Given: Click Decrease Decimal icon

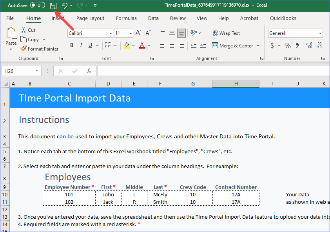Looking at the screenshot, I should (x=318, y=45).
